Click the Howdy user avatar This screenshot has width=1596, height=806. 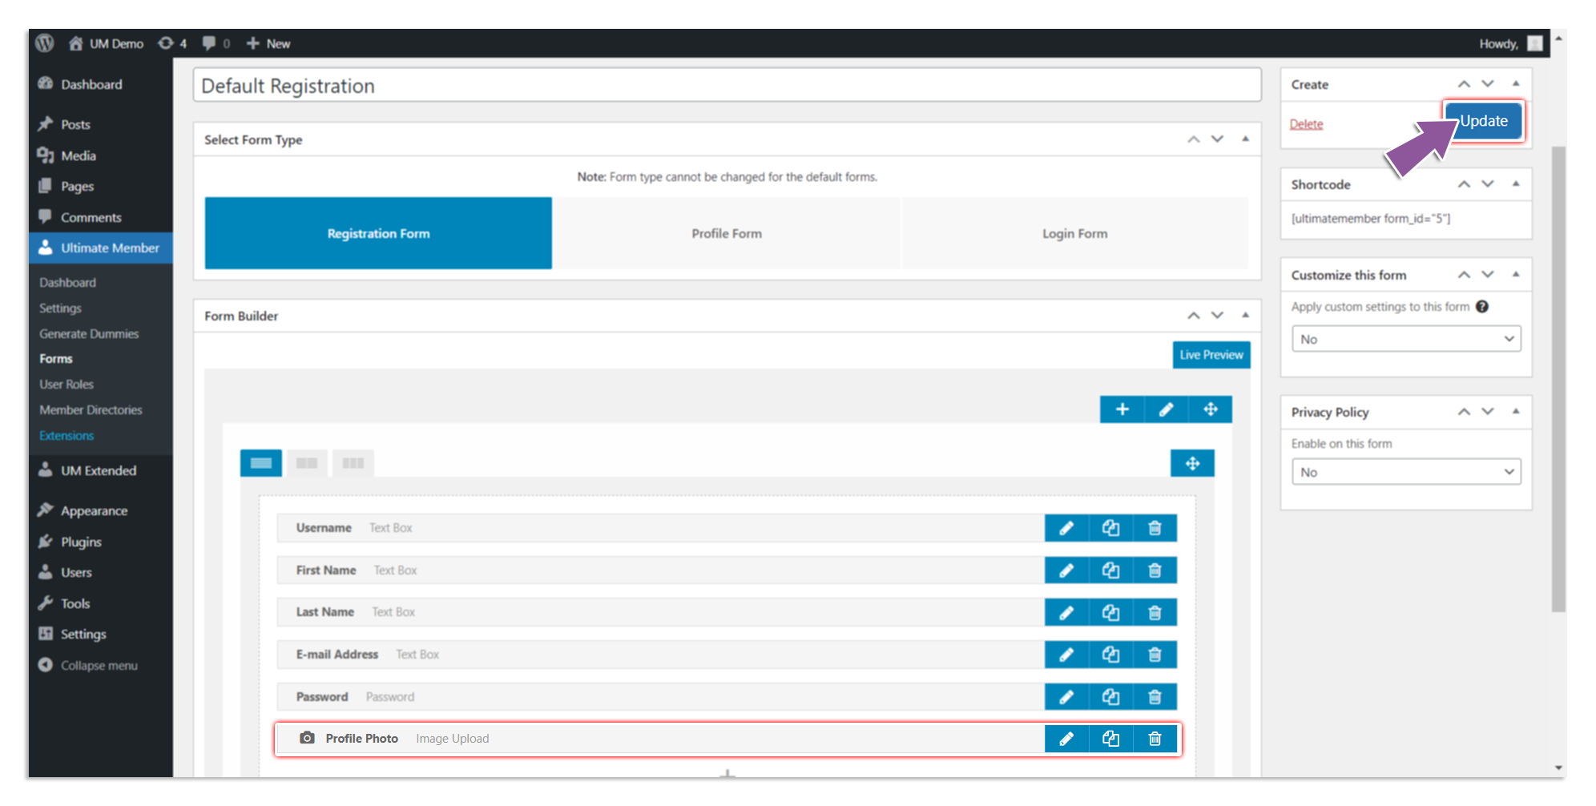point(1534,43)
